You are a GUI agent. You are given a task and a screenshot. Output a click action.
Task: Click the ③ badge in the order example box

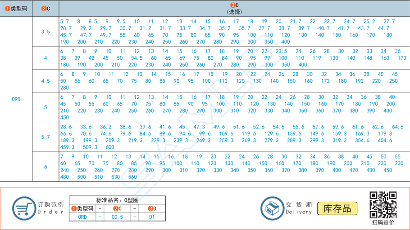150,208
